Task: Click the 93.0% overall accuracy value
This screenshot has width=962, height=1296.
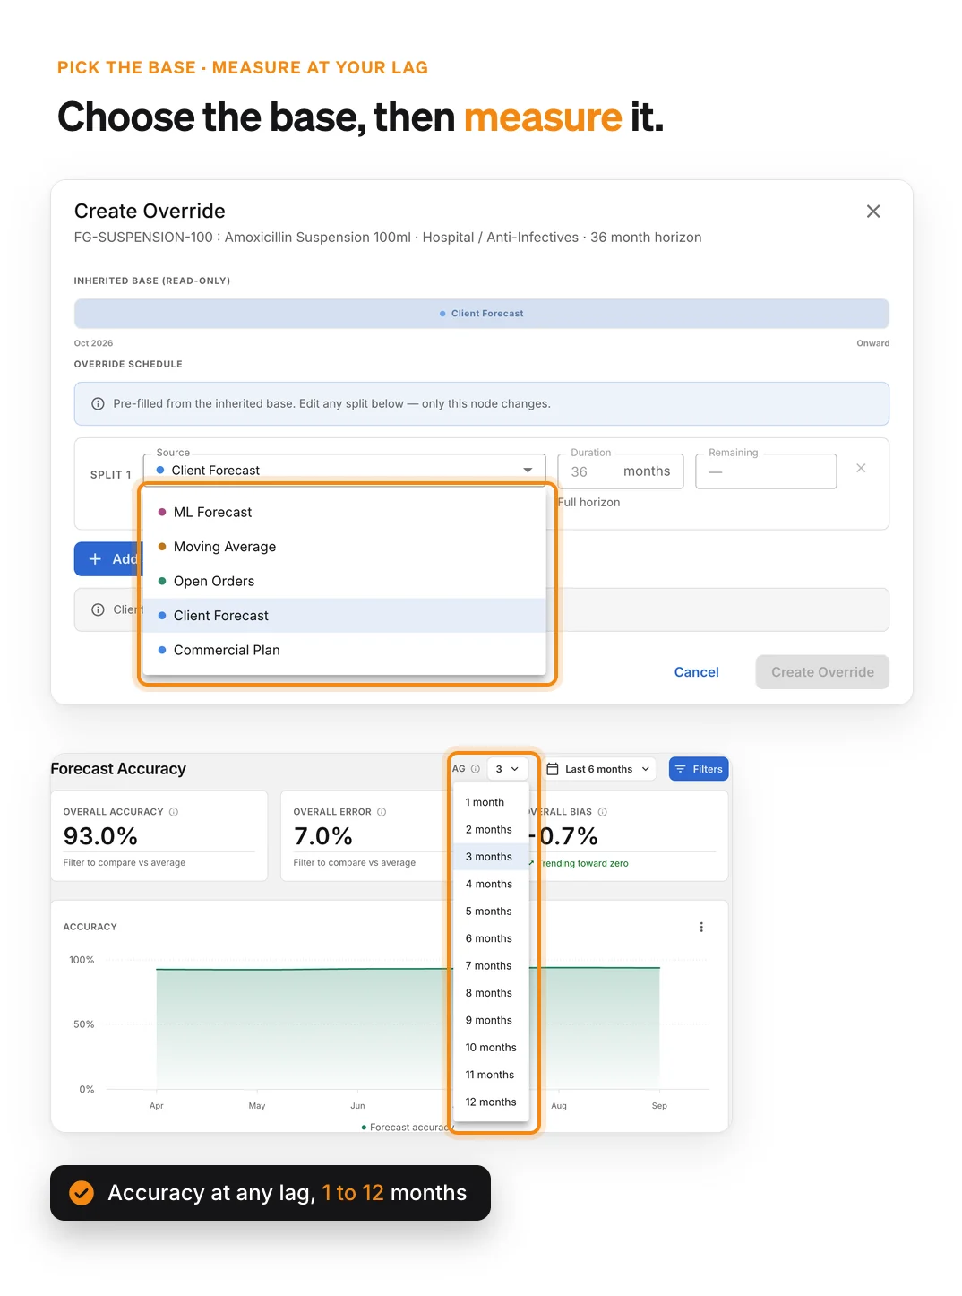Action: coord(100,836)
